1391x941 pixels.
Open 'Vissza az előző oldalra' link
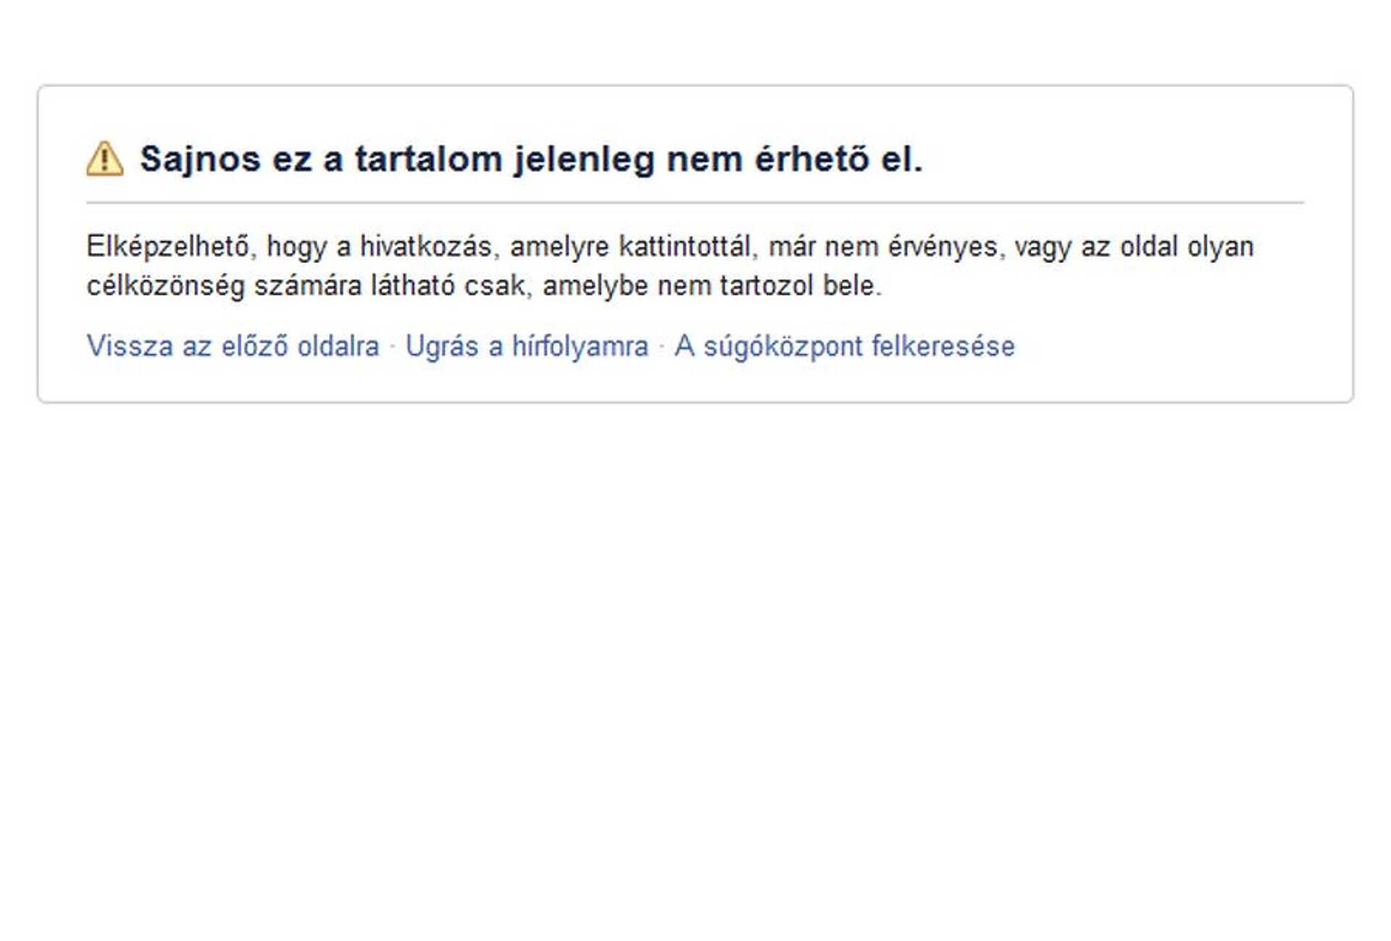(x=233, y=346)
